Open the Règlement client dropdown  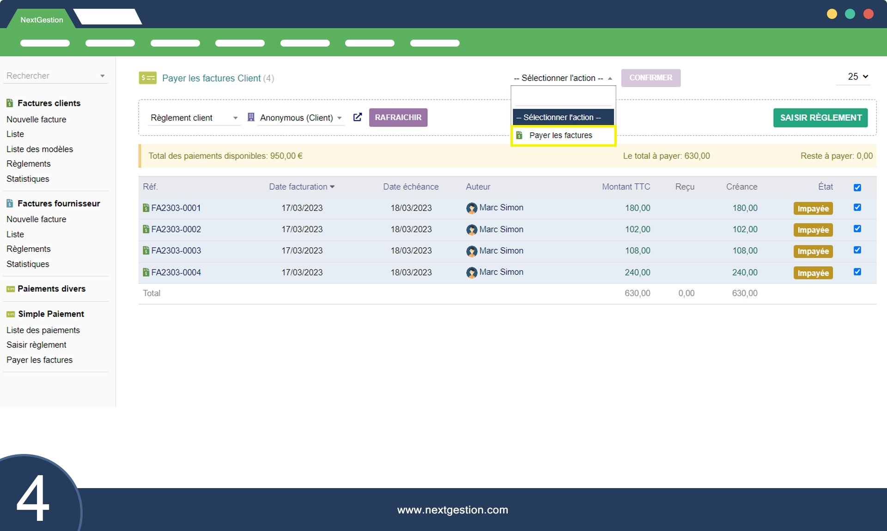(x=194, y=118)
